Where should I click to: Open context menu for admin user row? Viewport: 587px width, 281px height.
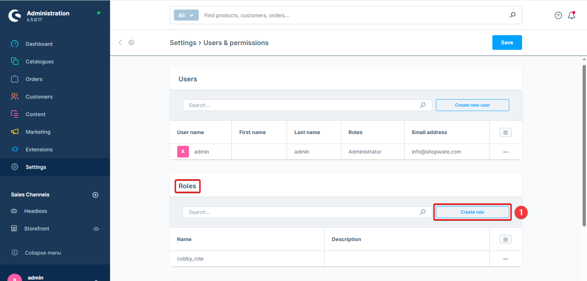point(506,152)
